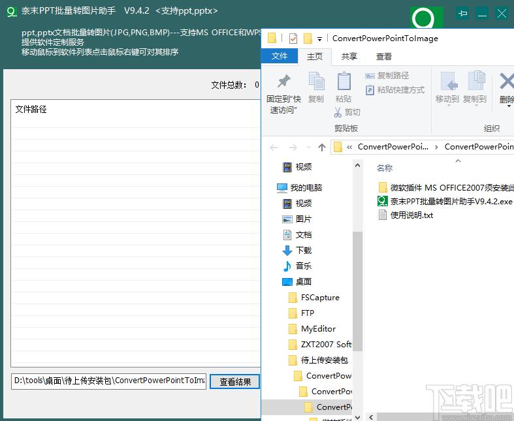Image resolution: width=514 pixels, height=421 pixels.
Task: Select the MyEditor folder in tree
Action: click(312, 328)
